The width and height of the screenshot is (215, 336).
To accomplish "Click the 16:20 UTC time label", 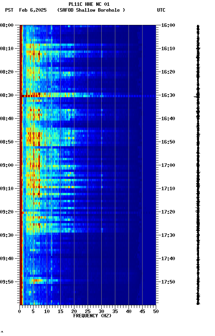I will pyautogui.click(x=168, y=72).
